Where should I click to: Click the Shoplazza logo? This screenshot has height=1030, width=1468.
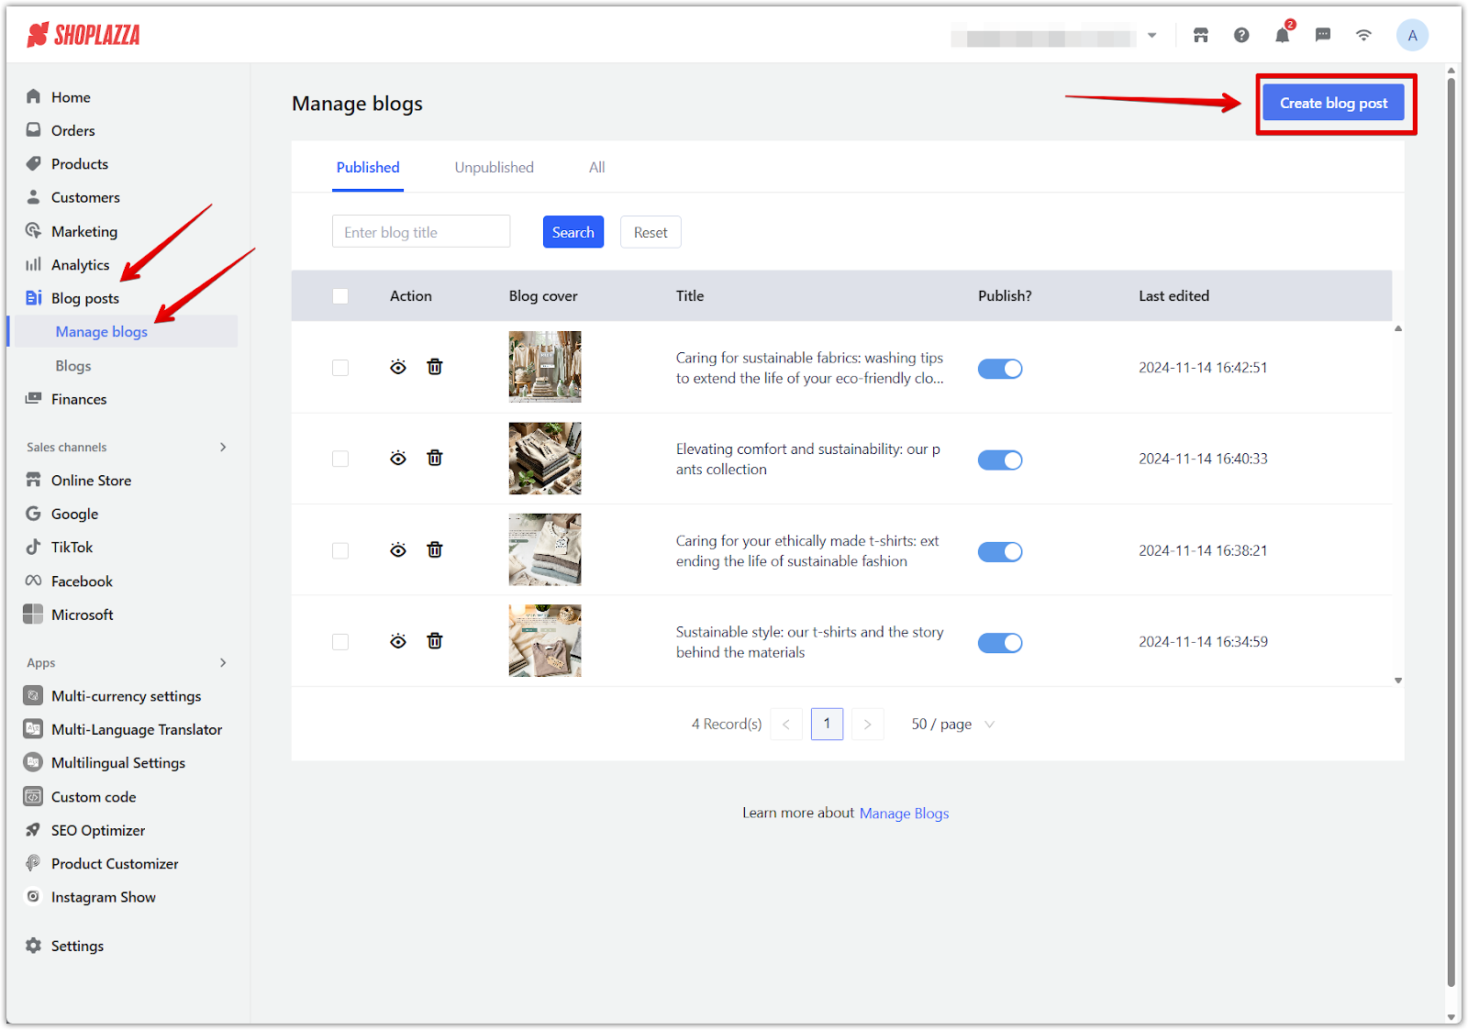pos(83,35)
